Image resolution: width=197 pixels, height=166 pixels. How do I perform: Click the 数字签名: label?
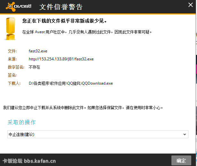coord(16,67)
